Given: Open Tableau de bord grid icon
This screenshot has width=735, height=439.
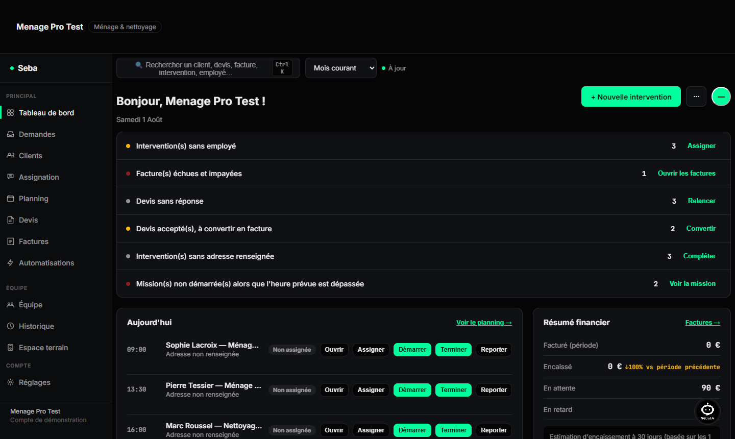Looking at the screenshot, I should pyautogui.click(x=10, y=113).
